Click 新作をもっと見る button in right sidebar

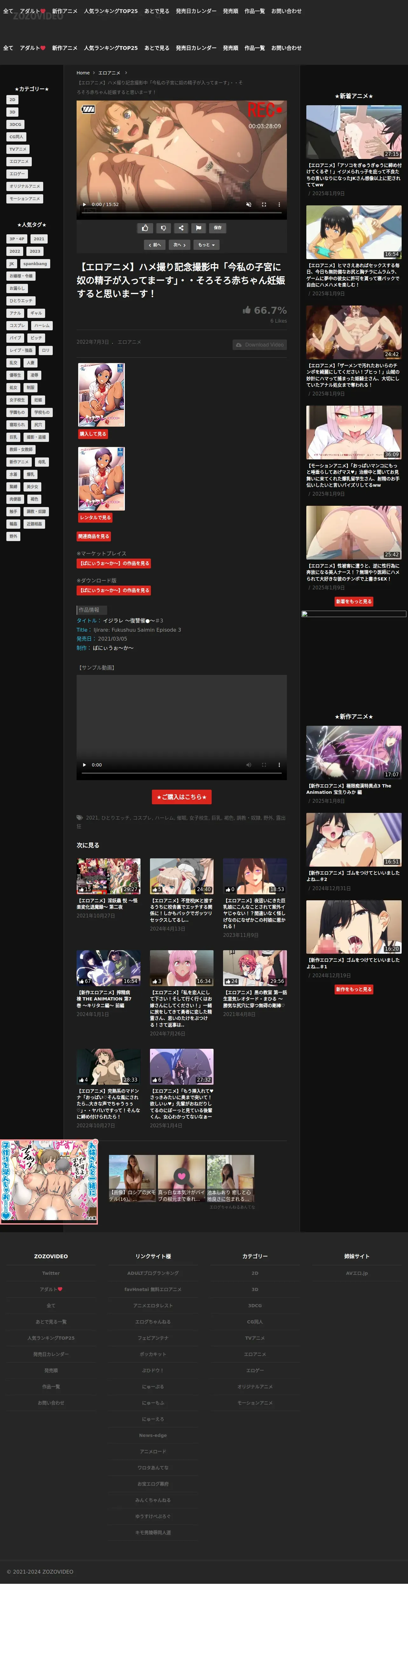pos(354,989)
